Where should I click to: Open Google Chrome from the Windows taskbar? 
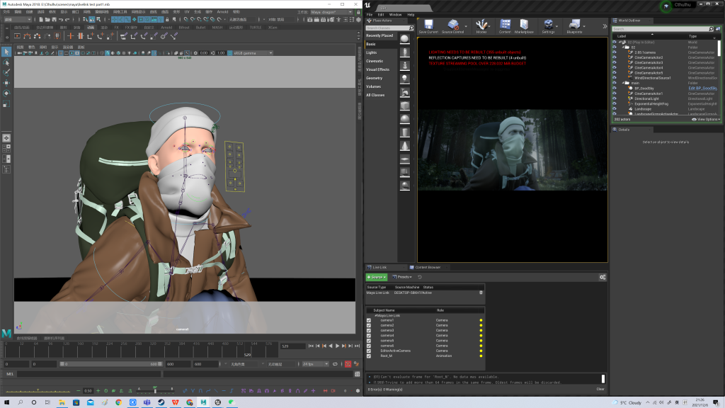118,402
